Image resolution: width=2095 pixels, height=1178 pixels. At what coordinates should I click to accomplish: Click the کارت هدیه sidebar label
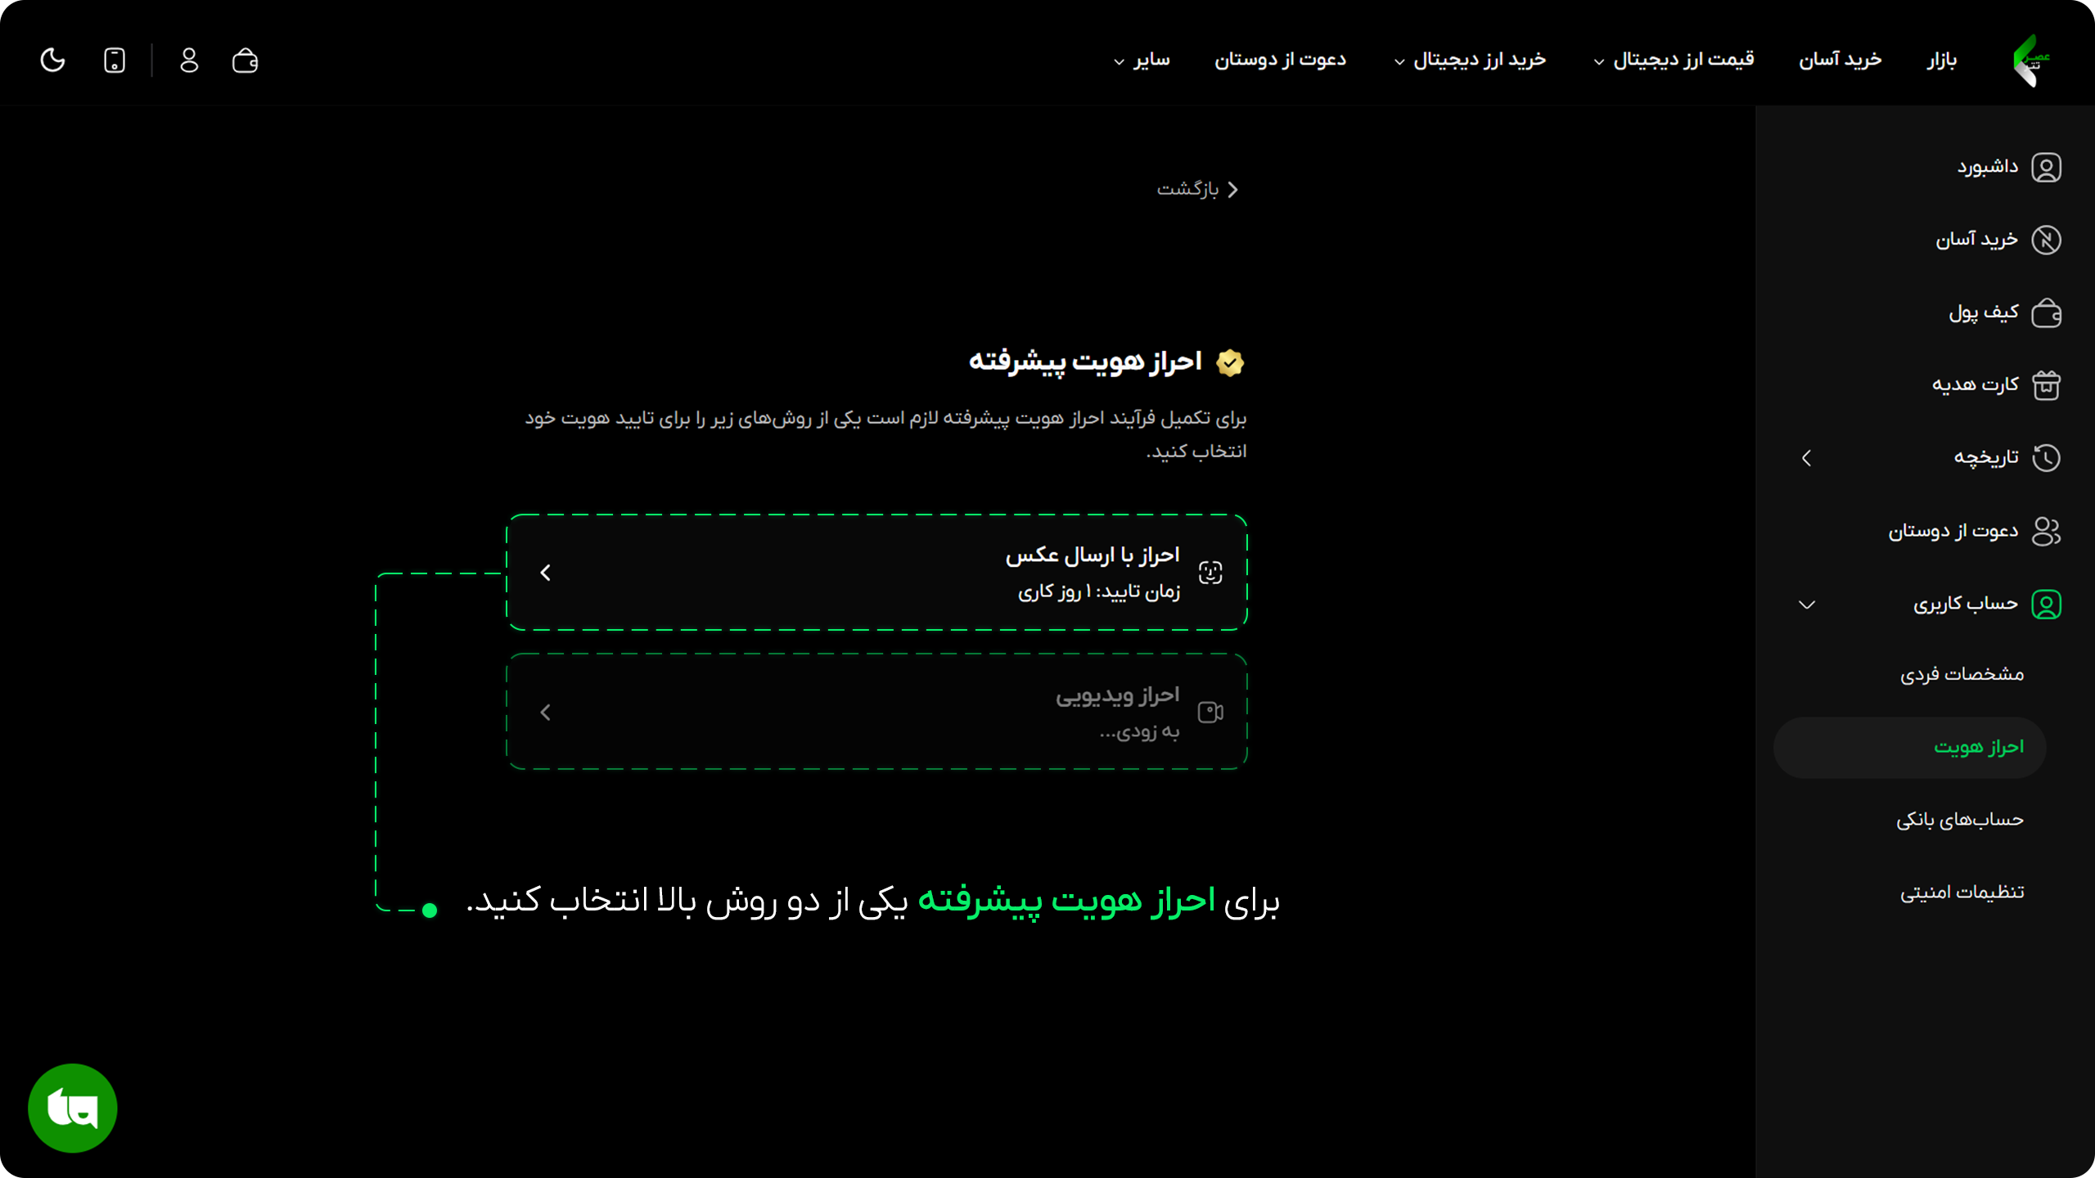coord(1975,384)
